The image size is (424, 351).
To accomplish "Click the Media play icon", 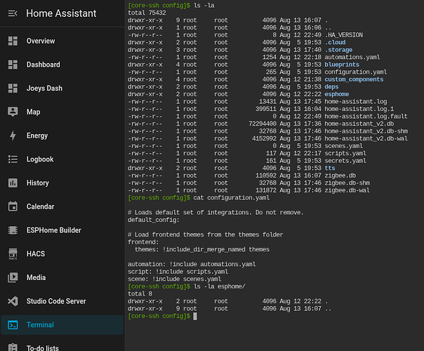I will 13,277.
